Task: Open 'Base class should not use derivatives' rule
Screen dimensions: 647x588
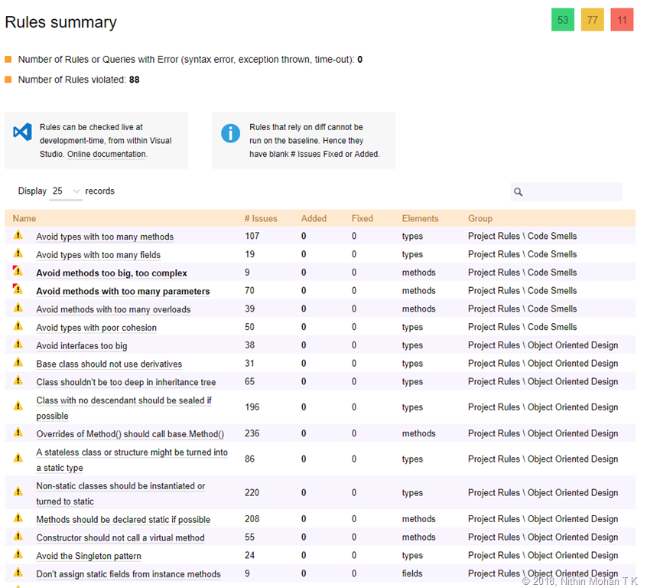Action: [x=109, y=364]
